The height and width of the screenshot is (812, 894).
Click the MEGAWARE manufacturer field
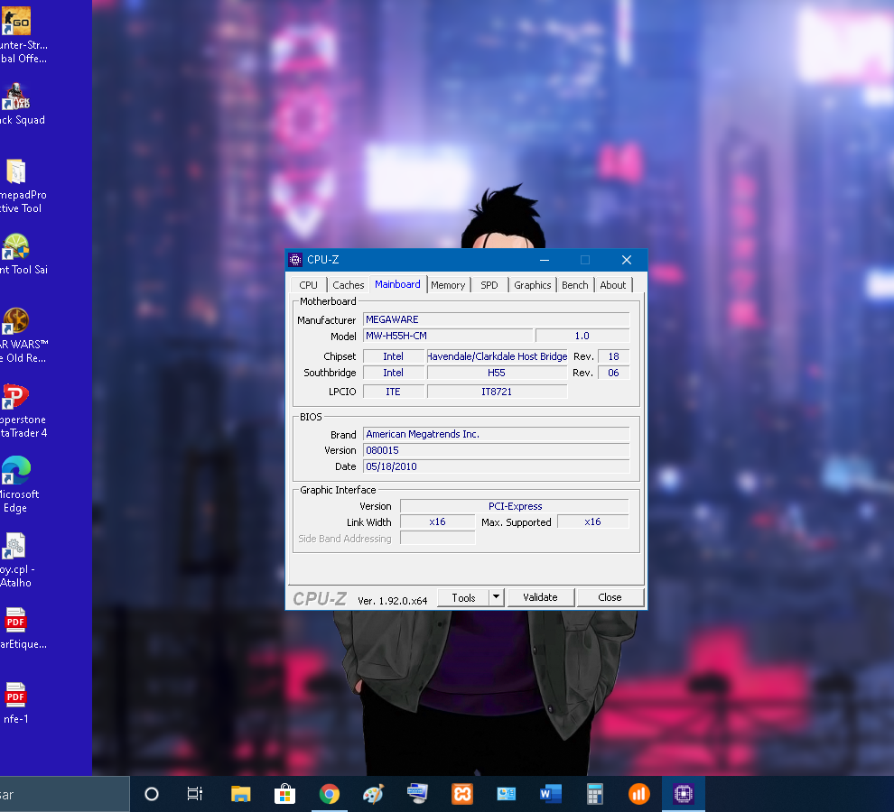coord(496,319)
